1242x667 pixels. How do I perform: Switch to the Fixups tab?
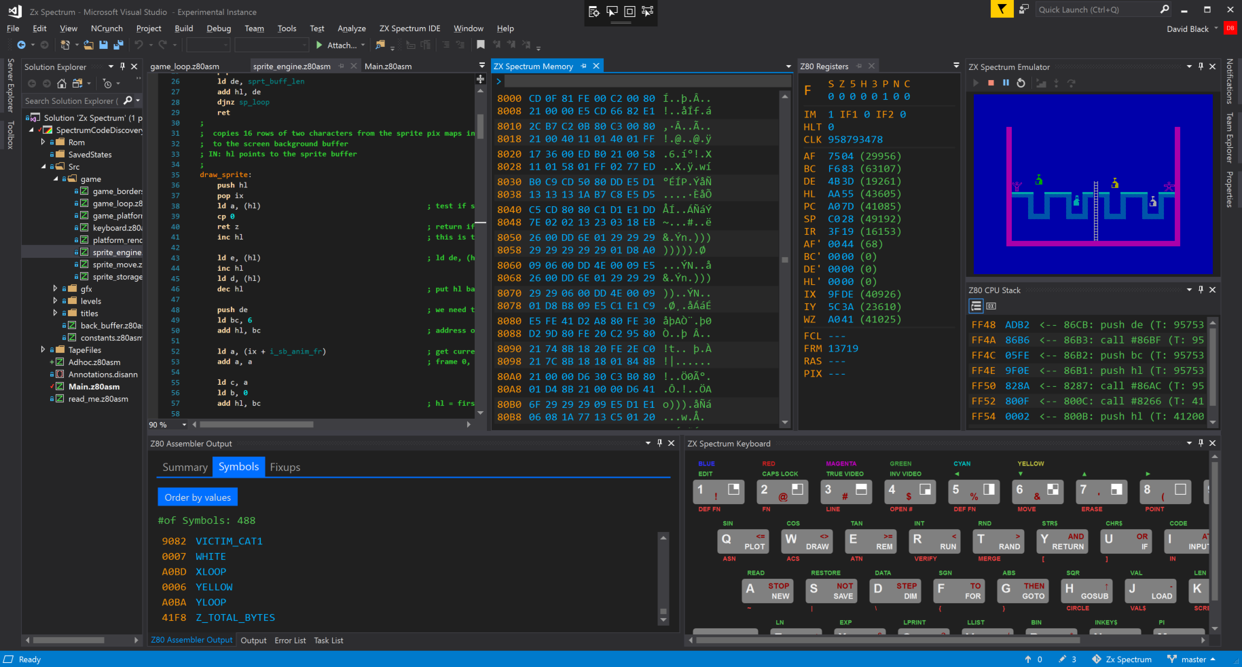click(x=285, y=467)
